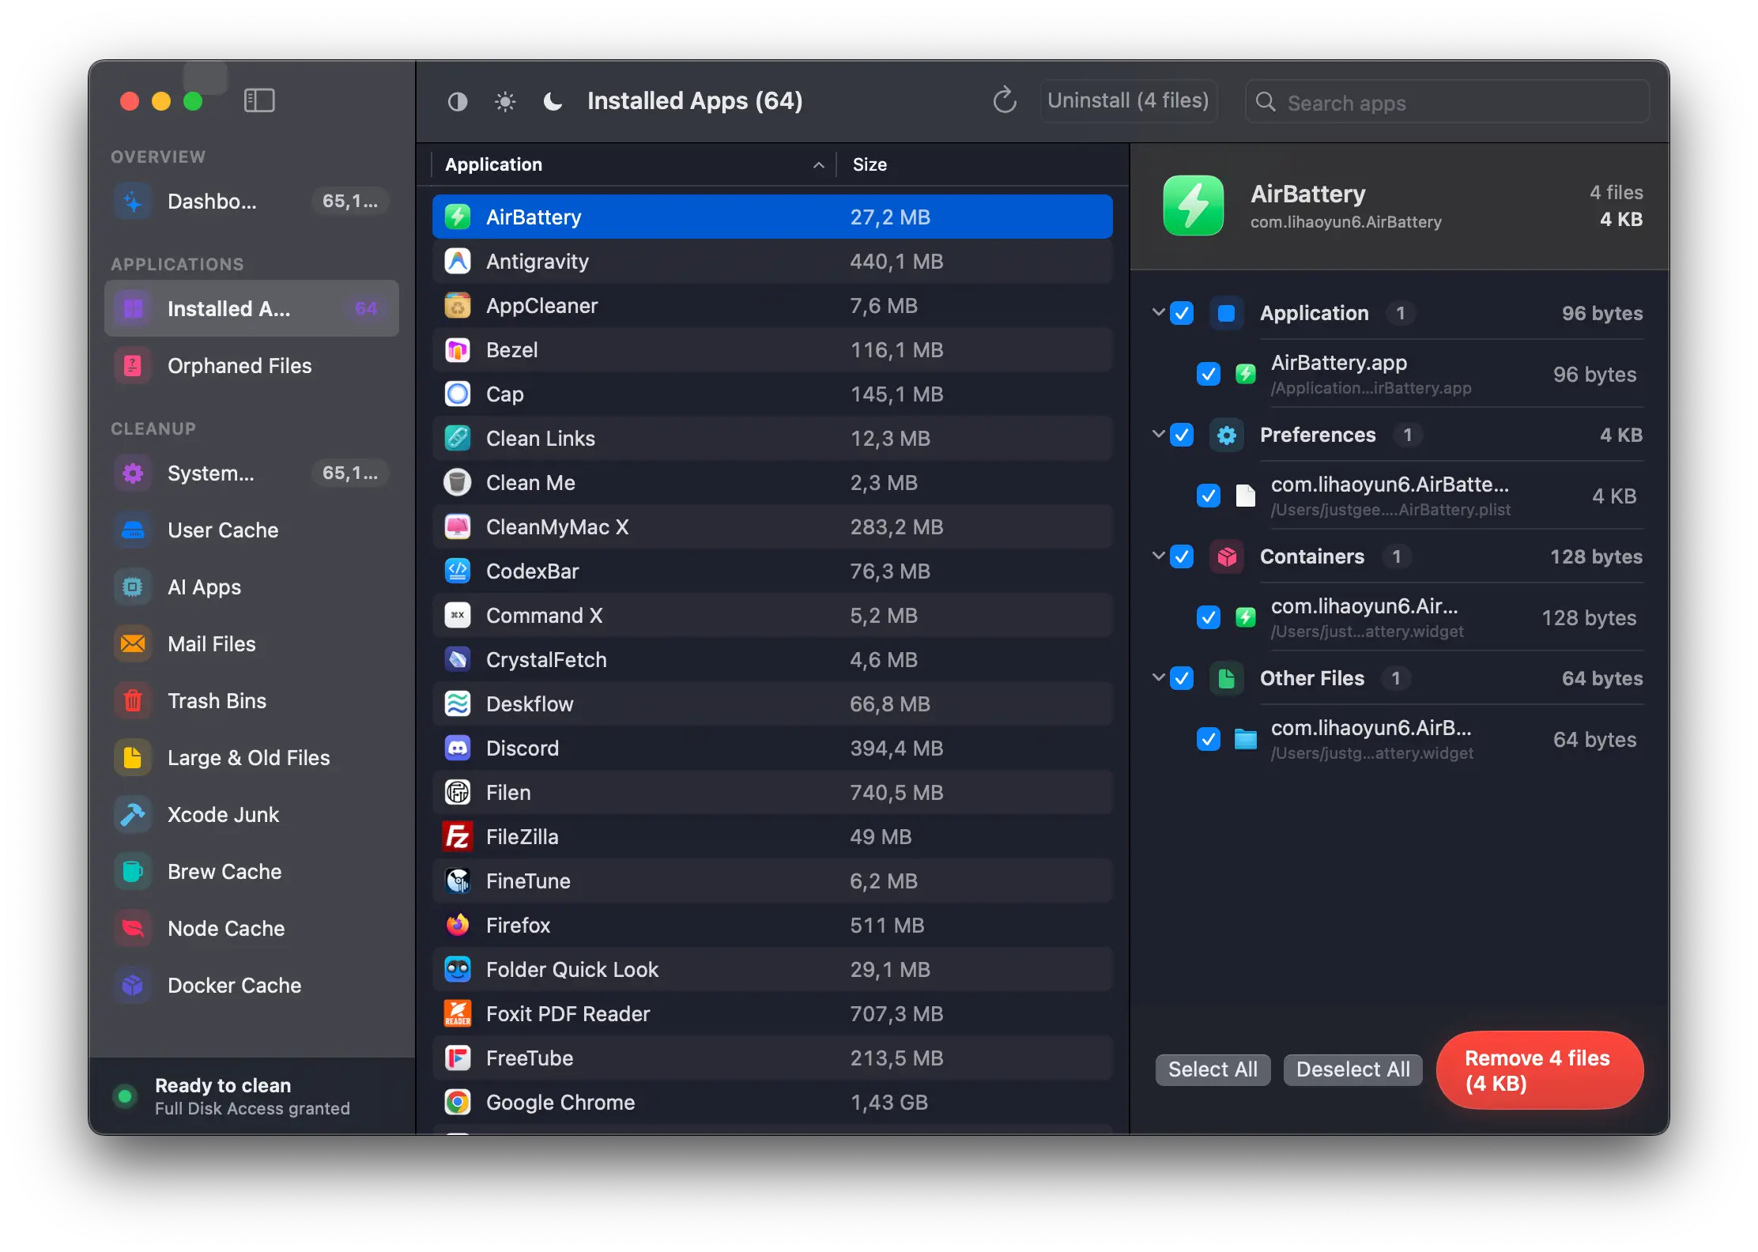The width and height of the screenshot is (1758, 1252).
Task: Uncheck the Other Files group checkbox
Action: (x=1182, y=678)
